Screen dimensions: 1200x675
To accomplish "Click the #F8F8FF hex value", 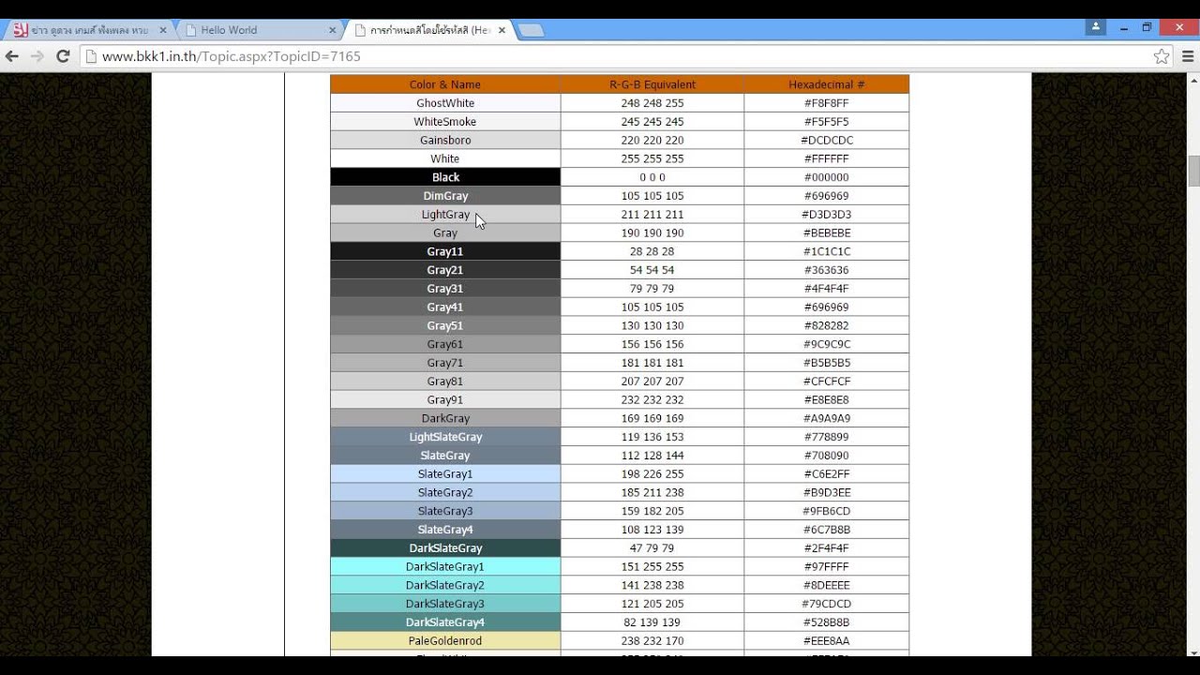I will 826,103.
